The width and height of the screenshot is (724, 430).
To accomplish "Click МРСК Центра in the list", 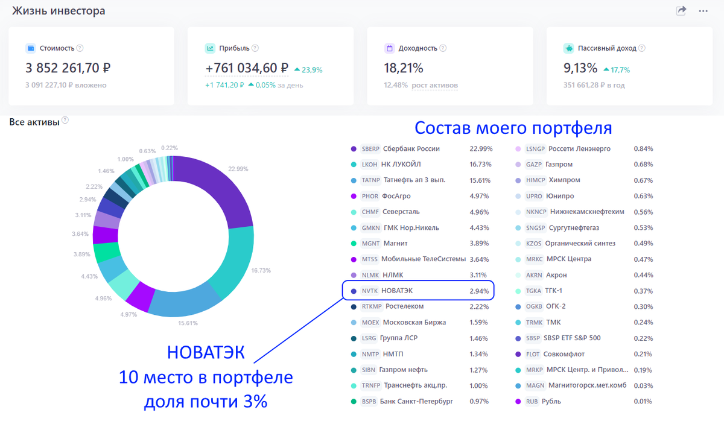I will pyautogui.click(x=569, y=259).
